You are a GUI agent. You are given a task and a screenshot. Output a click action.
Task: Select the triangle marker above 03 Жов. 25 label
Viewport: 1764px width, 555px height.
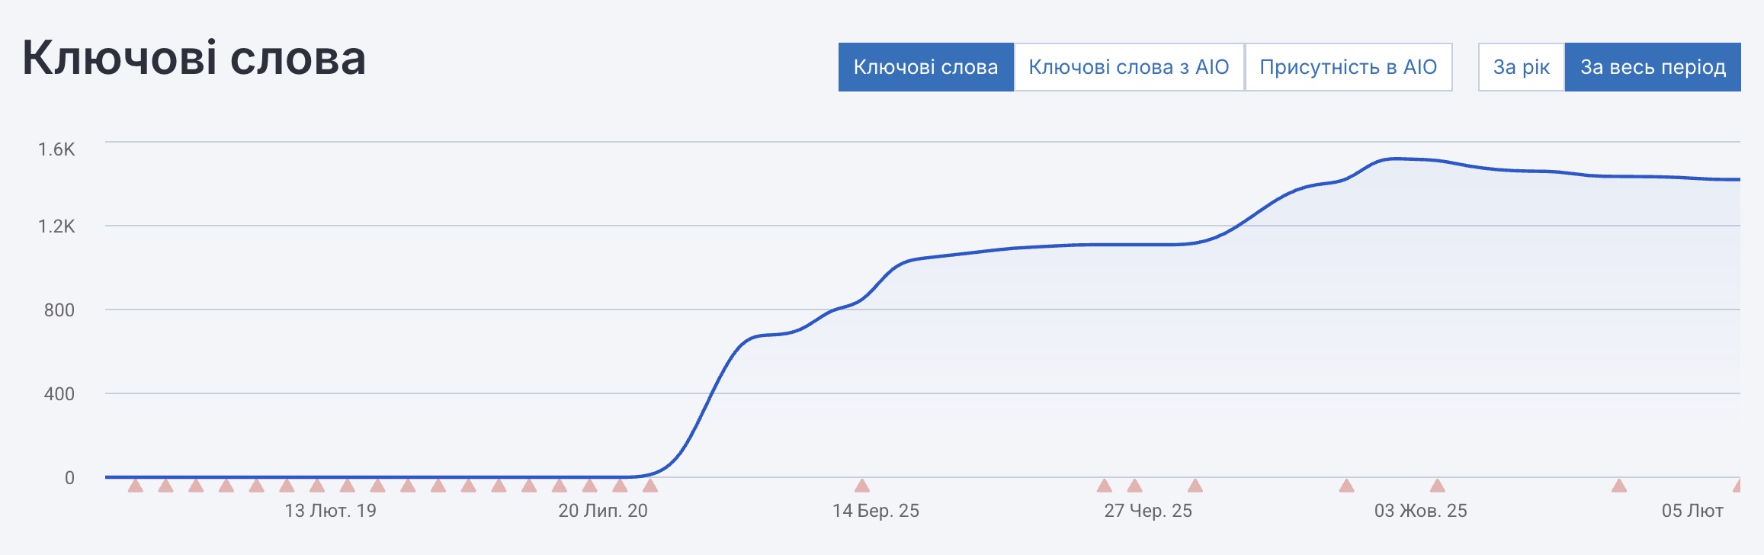coord(1438,486)
